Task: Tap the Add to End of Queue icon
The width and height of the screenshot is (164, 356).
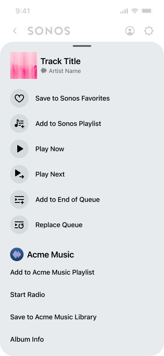Action: [x=19, y=200]
